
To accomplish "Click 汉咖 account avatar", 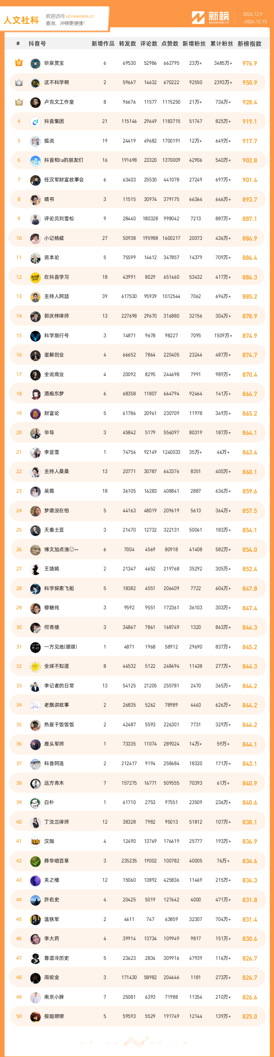I will click(35, 842).
